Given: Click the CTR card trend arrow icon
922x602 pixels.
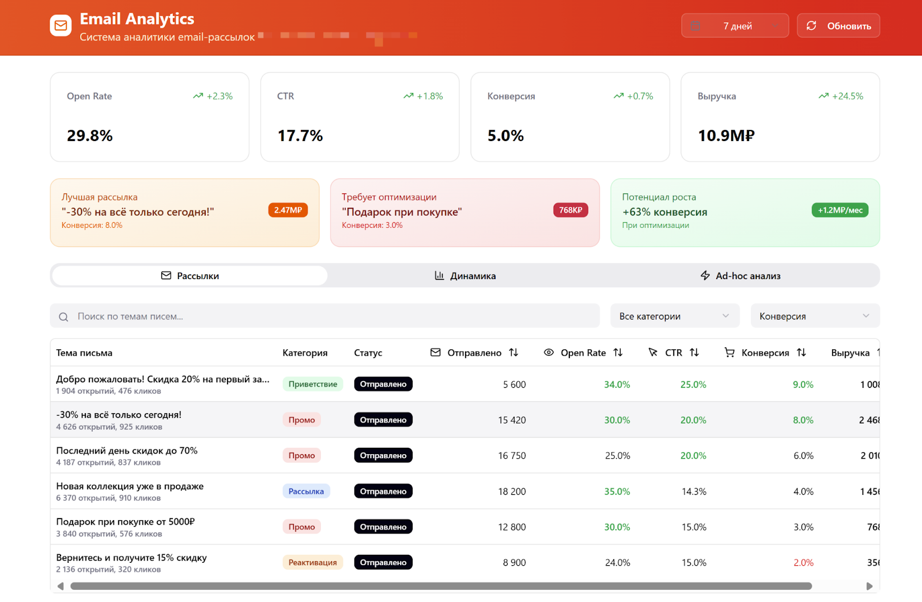Looking at the screenshot, I should click(409, 96).
